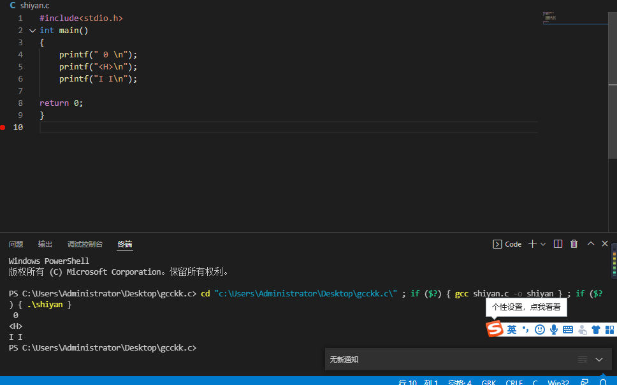Click the gcc command in terminal
The height and width of the screenshot is (385, 617).
pyautogui.click(x=461, y=294)
